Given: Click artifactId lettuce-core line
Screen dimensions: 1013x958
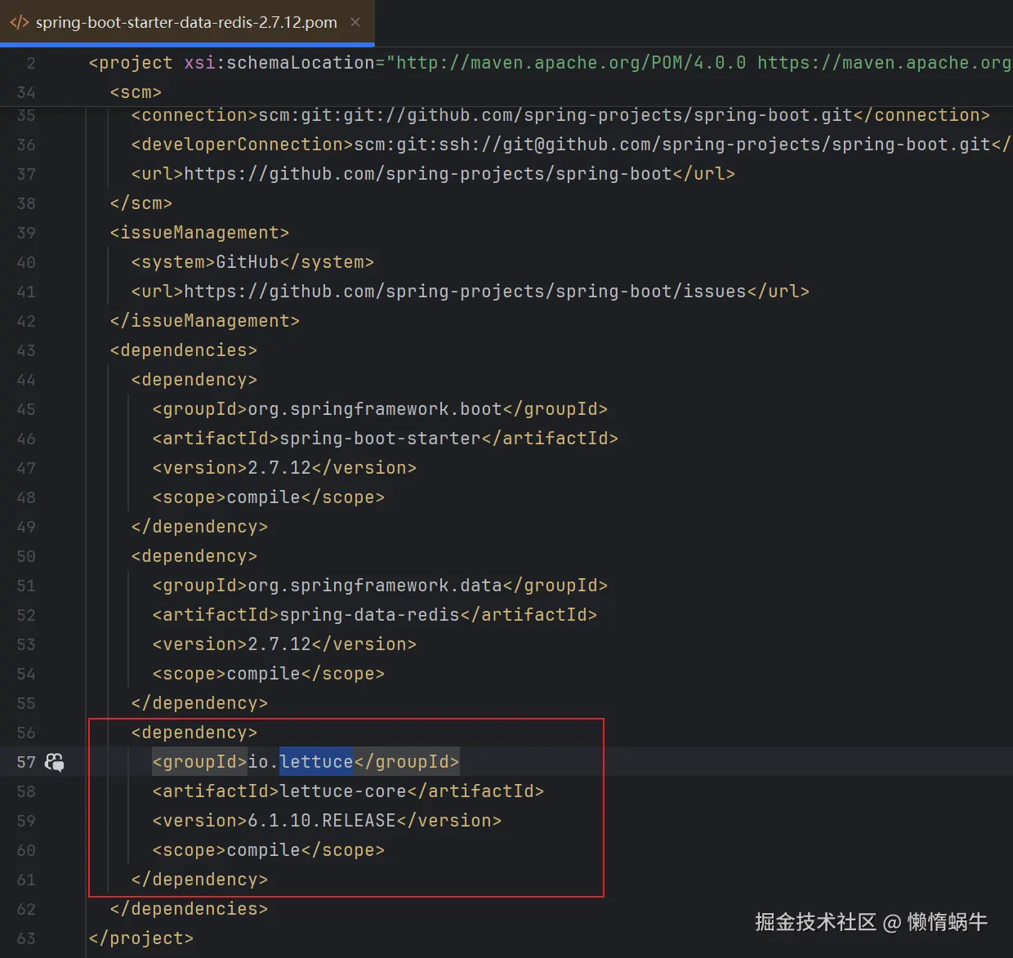Looking at the screenshot, I should pos(348,791).
